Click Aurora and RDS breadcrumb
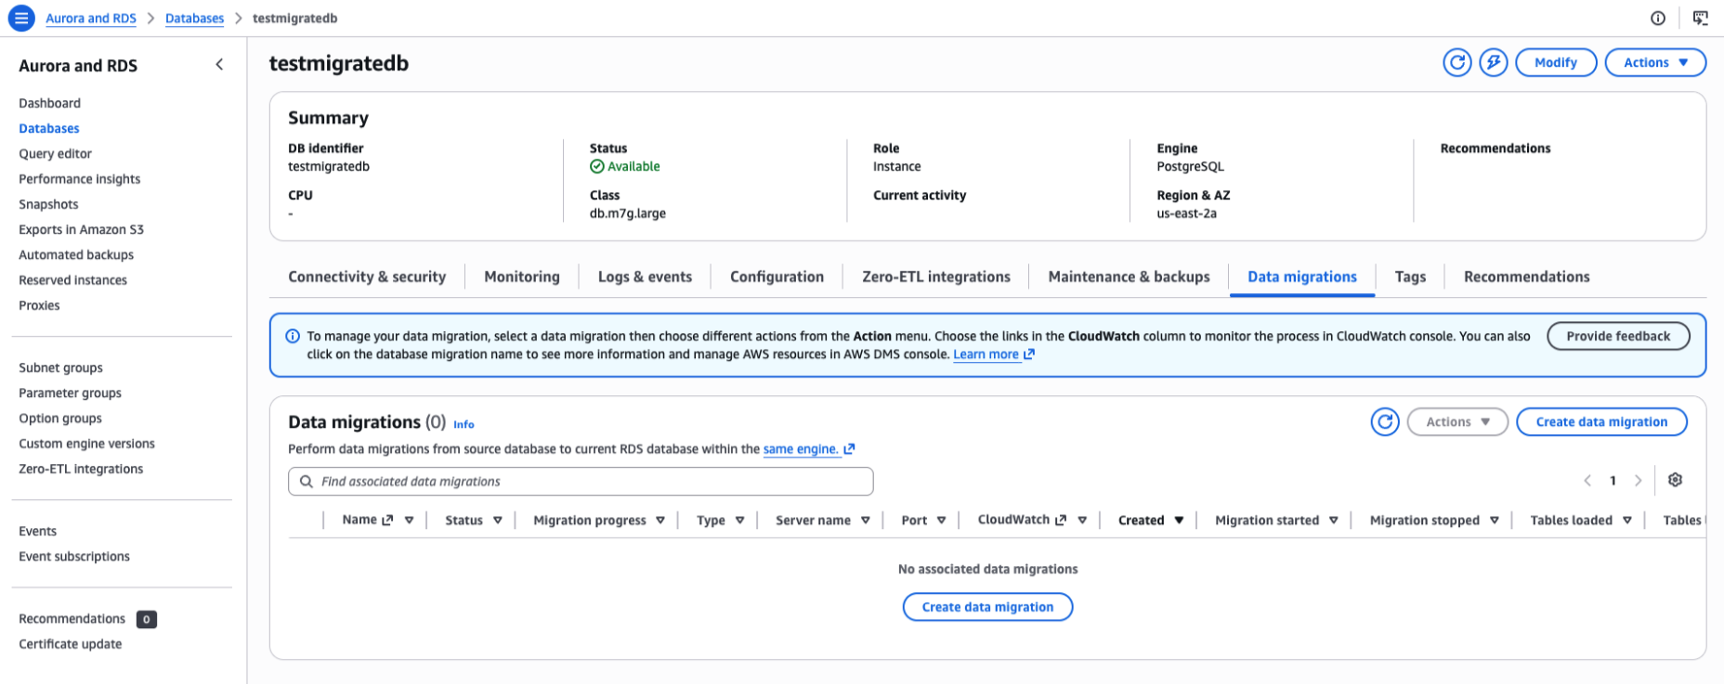 click(x=91, y=19)
